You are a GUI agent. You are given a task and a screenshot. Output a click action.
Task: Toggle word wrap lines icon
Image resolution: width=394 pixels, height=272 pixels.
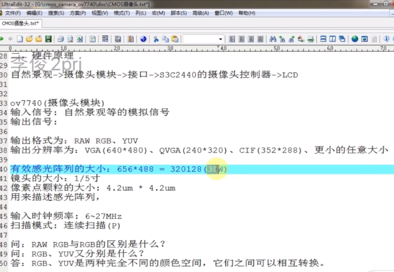105,39
